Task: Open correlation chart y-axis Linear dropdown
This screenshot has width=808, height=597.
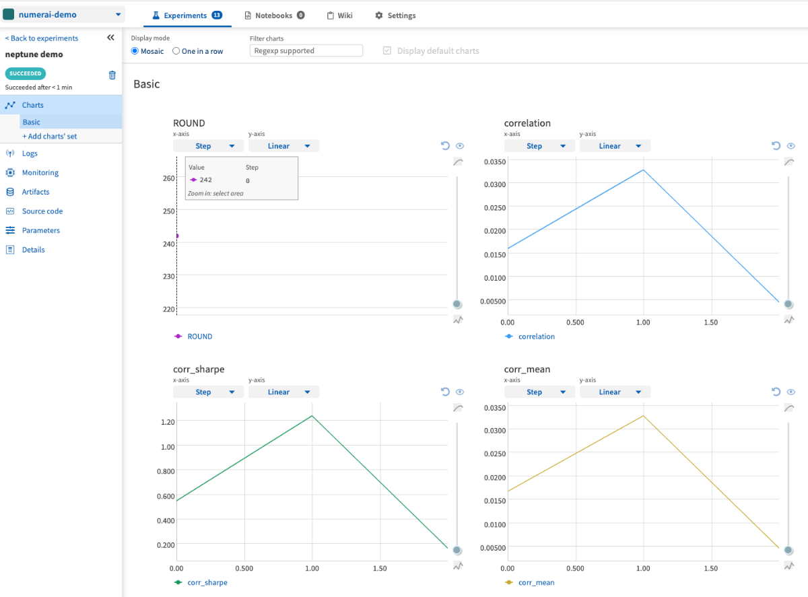Action: [x=615, y=146]
